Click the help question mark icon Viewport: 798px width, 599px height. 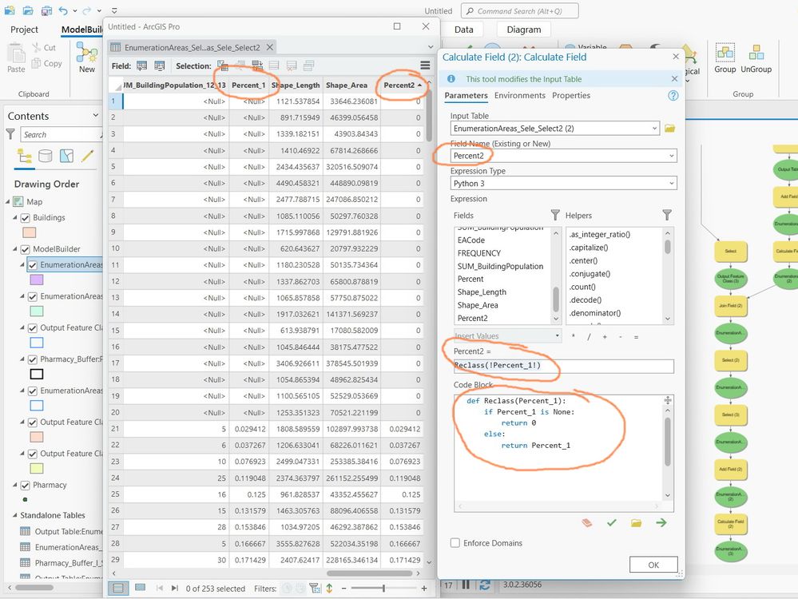point(673,96)
